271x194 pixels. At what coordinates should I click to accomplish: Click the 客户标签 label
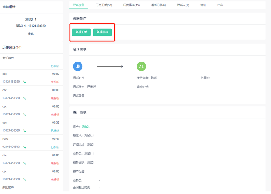[x=79, y=171]
